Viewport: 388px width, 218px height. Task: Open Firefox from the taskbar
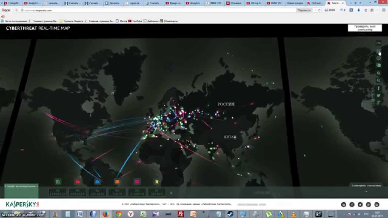pos(105,214)
